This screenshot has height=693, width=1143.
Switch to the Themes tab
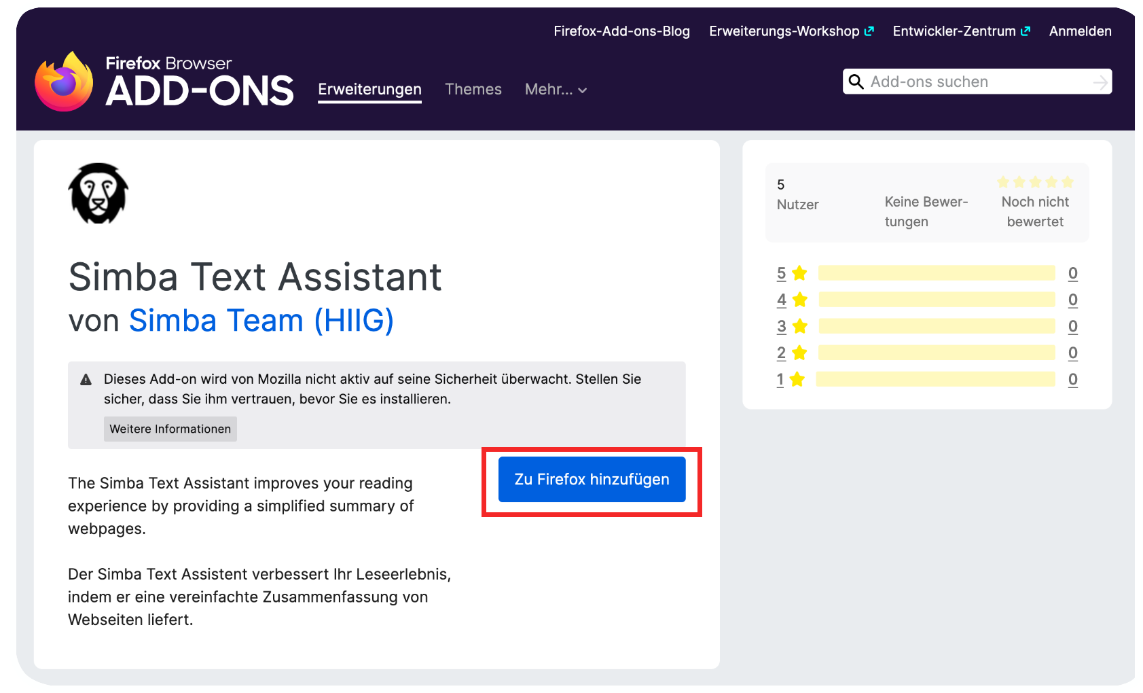[473, 90]
